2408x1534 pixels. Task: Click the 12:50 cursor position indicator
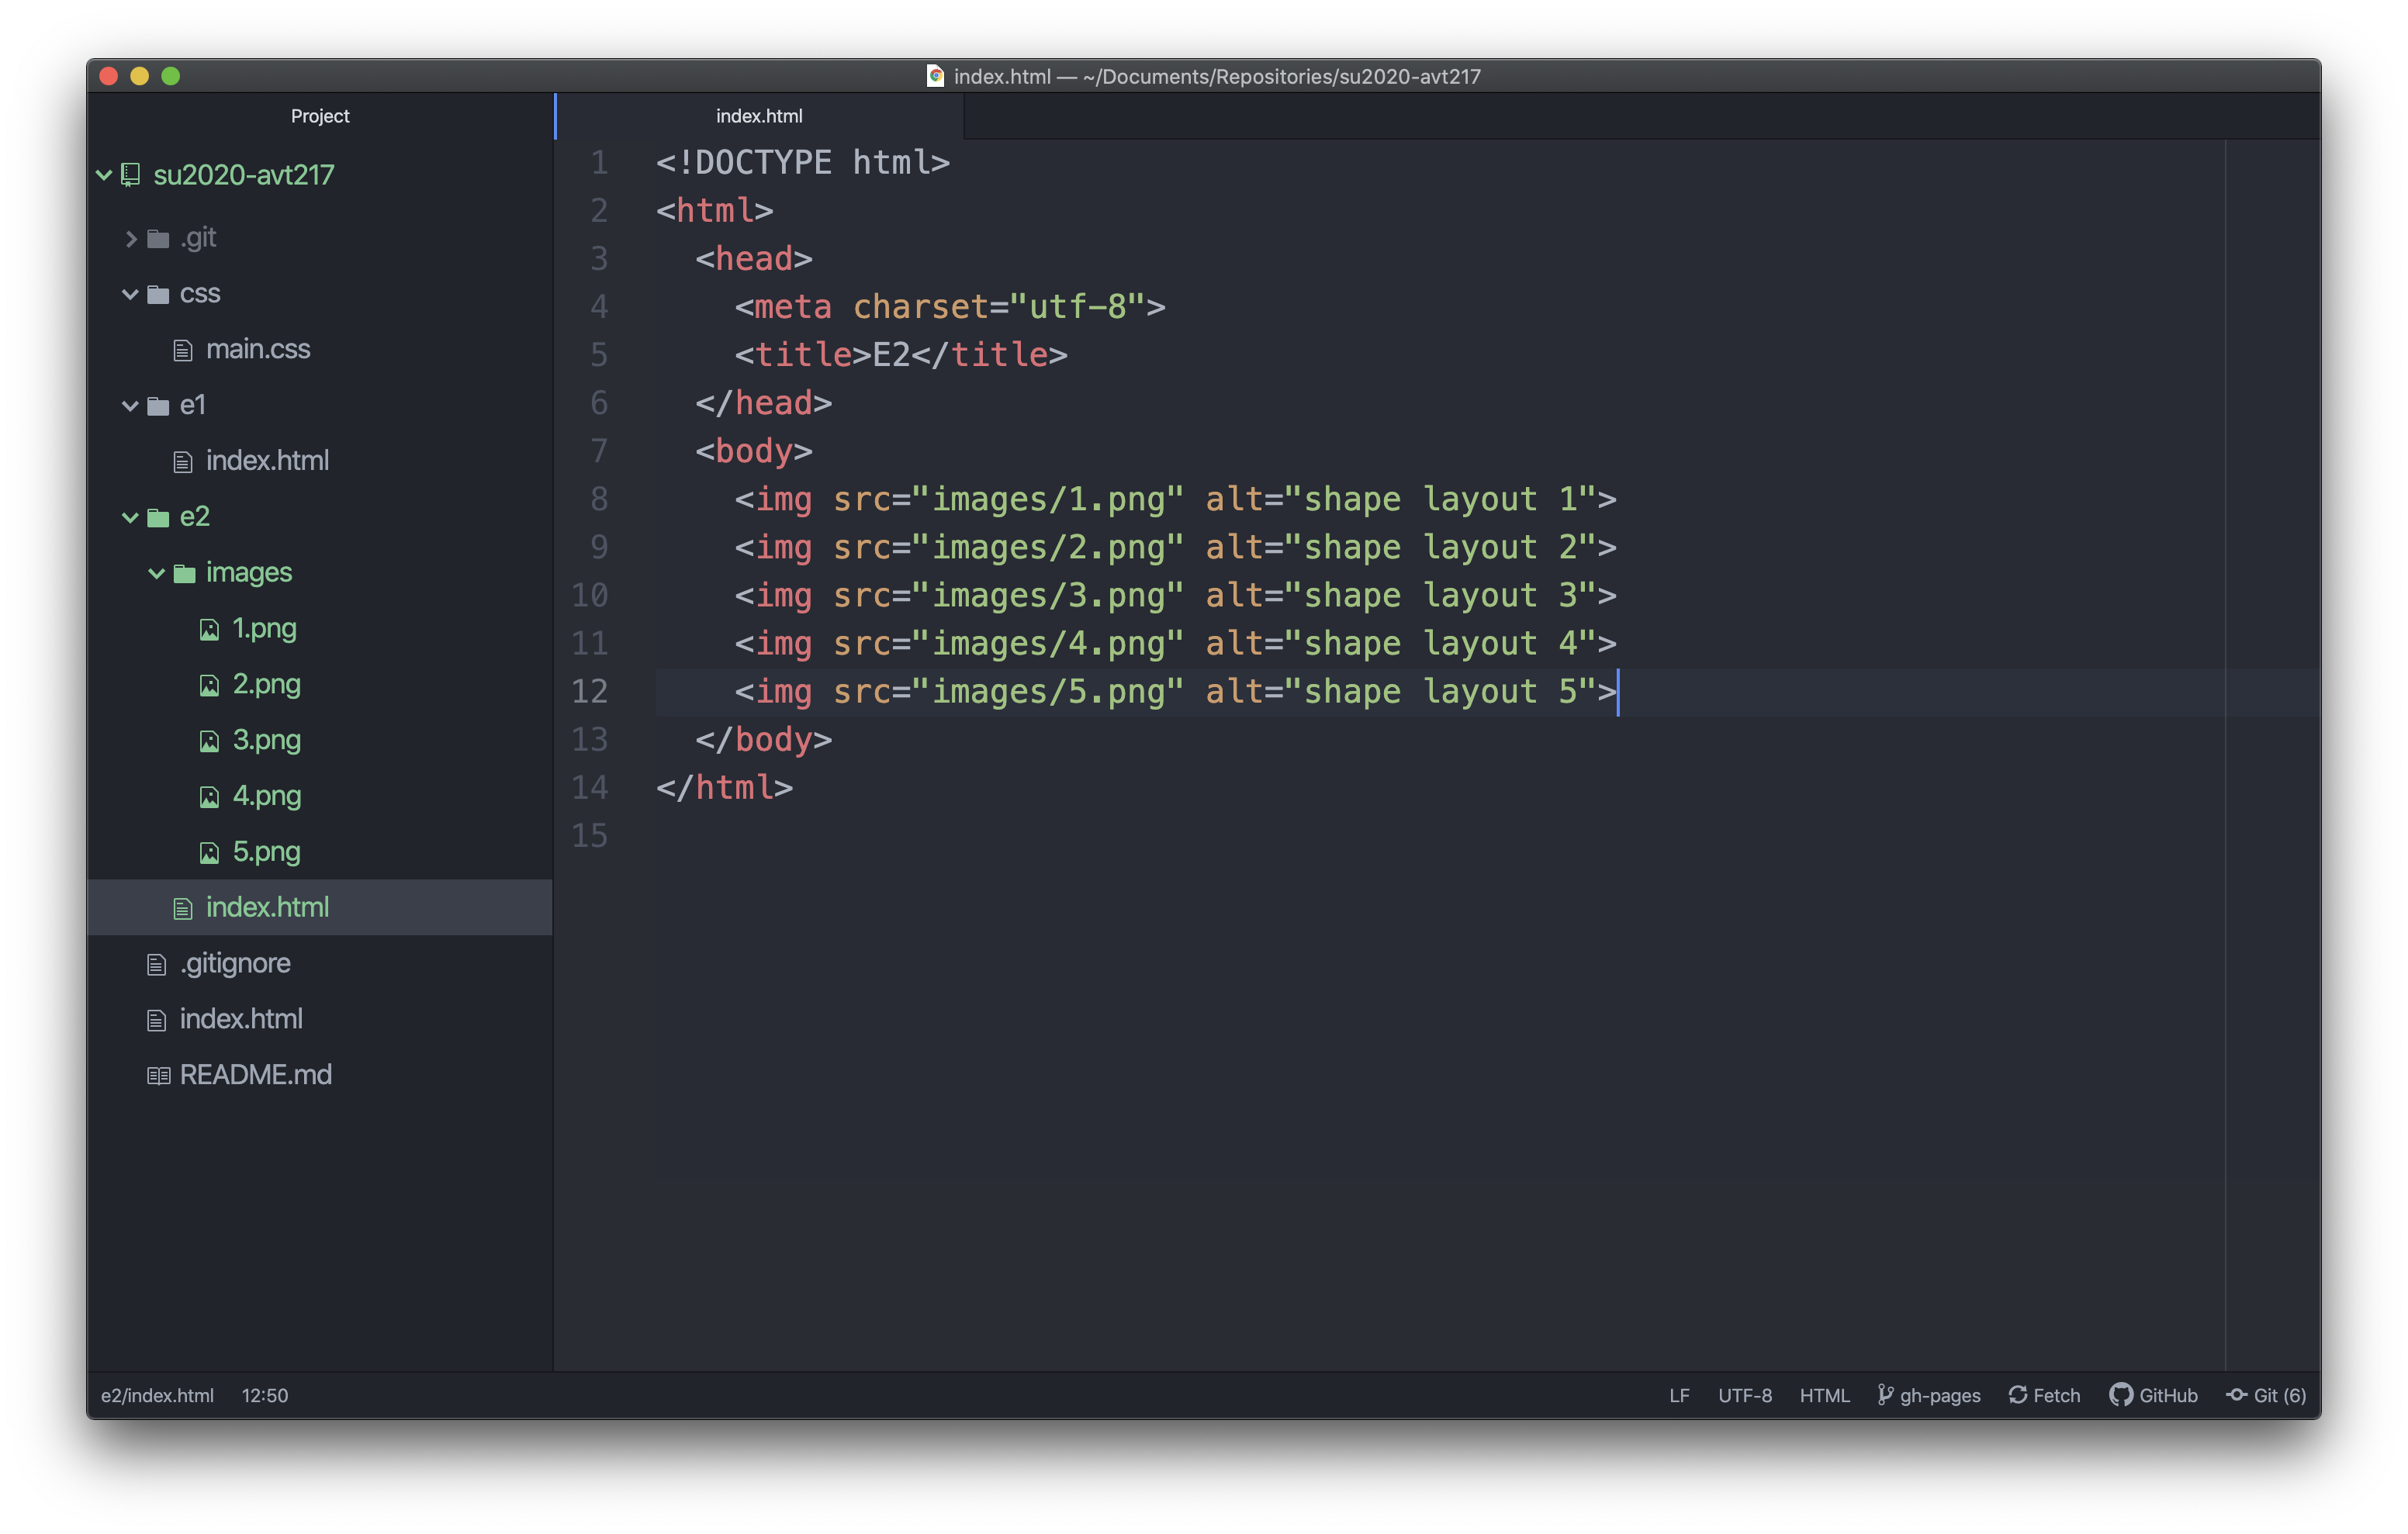(x=265, y=1395)
